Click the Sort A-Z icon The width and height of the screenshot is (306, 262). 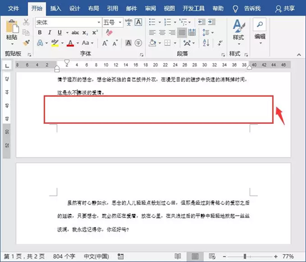[206, 43]
